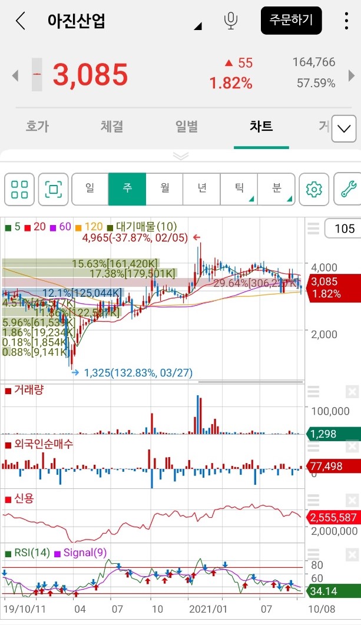Image resolution: width=361 pixels, height=625 pixels.
Task: Tap the fullscreen chart icon
Action: tap(54, 189)
